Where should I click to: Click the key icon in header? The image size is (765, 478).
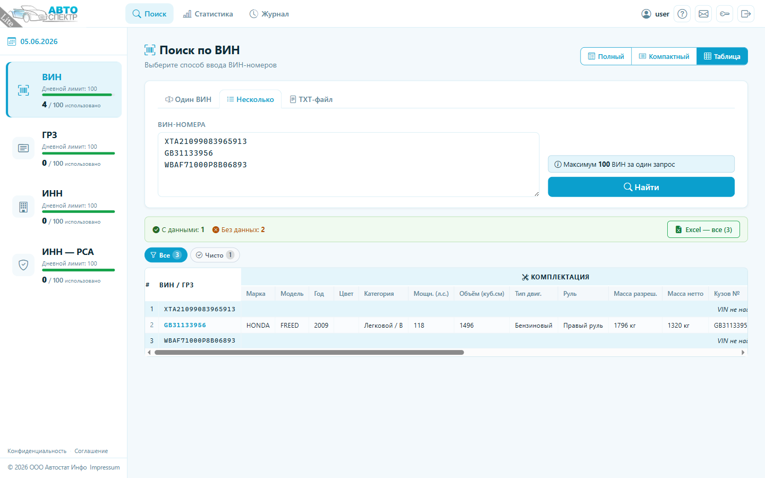(725, 14)
